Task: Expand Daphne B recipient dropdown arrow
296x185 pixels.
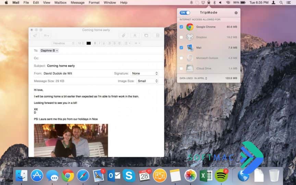Action: (x=57, y=51)
